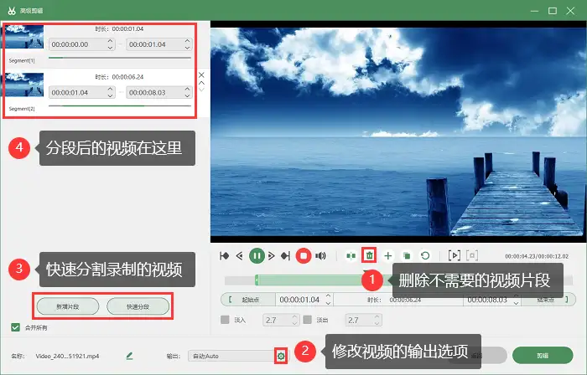Click the green 剪辑 trim button
The image size is (587, 375).
543,356
